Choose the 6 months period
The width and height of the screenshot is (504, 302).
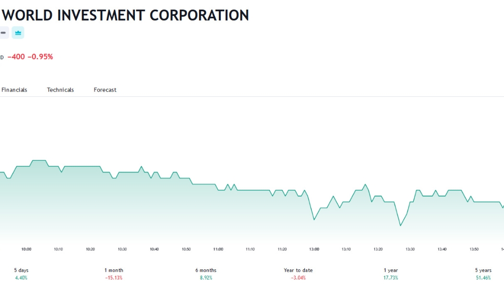click(x=206, y=274)
